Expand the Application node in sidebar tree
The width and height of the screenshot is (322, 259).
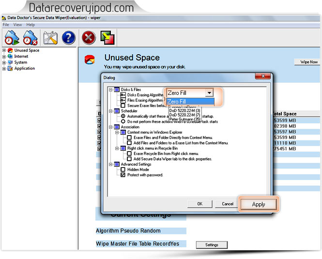[4, 68]
